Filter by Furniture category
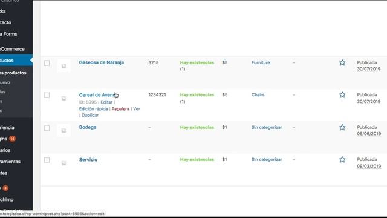The height and width of the screenshot is (218, 387). point(261,62)
